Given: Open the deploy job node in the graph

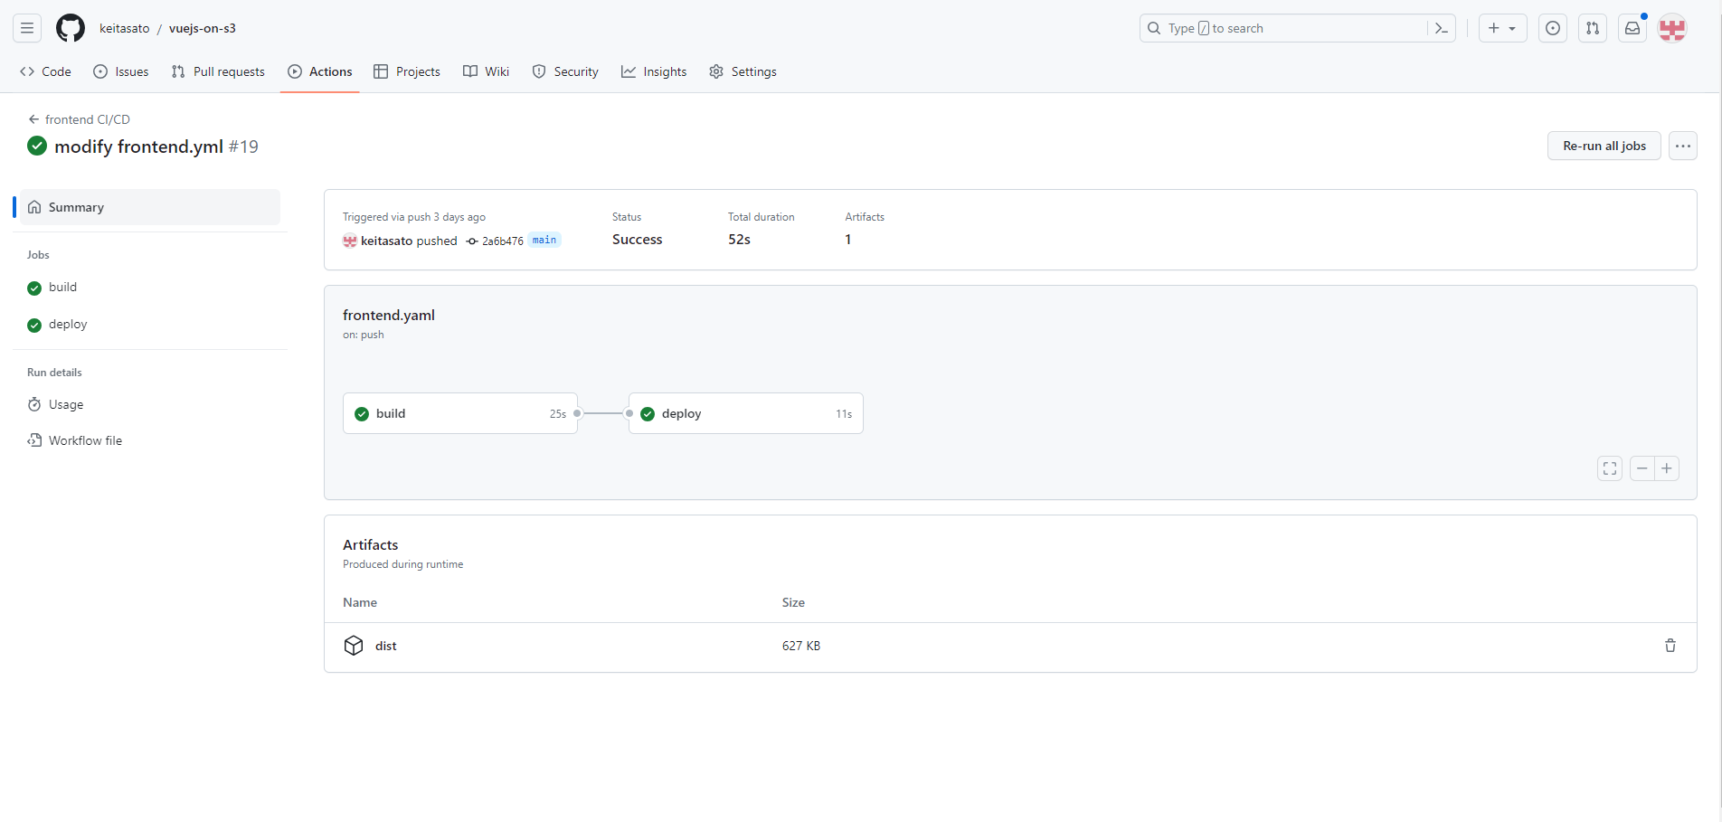Looking at the screenshot, I should [x=746, y=413].
